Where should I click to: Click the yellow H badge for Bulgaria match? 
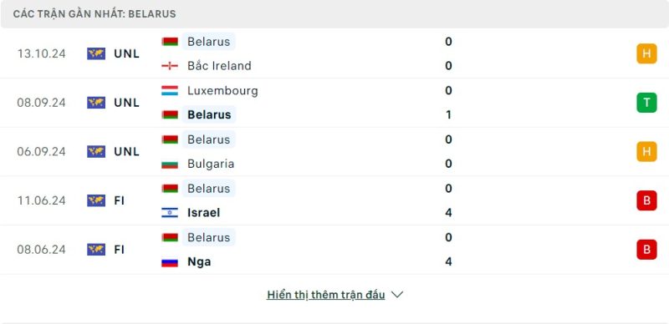click(646, 152)
